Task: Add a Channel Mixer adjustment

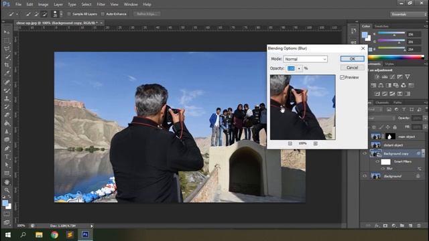Action: pyautogui.click(x=404, y=85)
